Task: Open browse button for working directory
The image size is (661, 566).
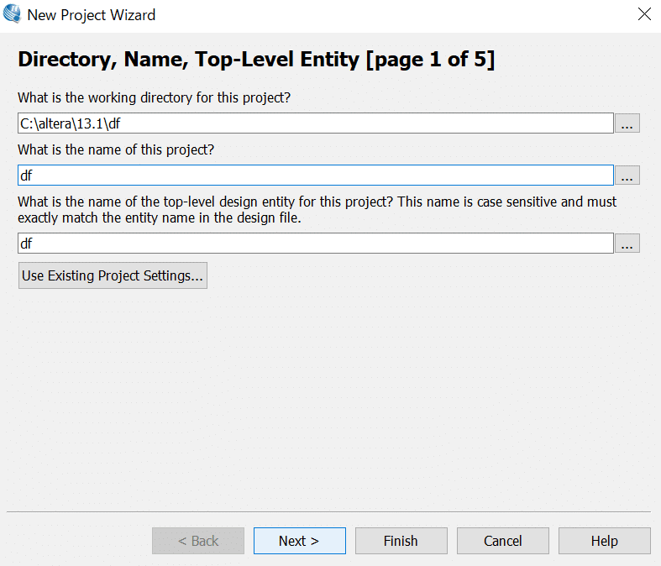Action: (627, 123)
